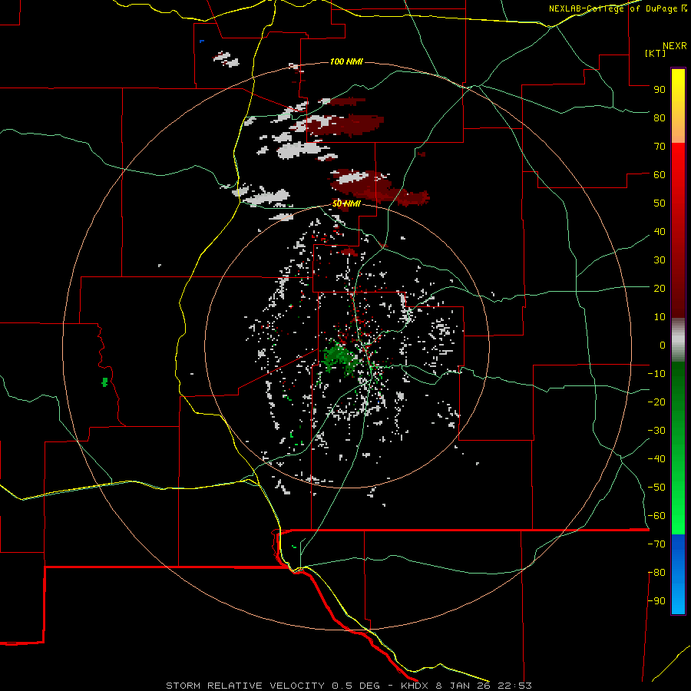
Task: Select the -60 value on the velocity scale
Action: pyautogui.click(x=656, y=516)
